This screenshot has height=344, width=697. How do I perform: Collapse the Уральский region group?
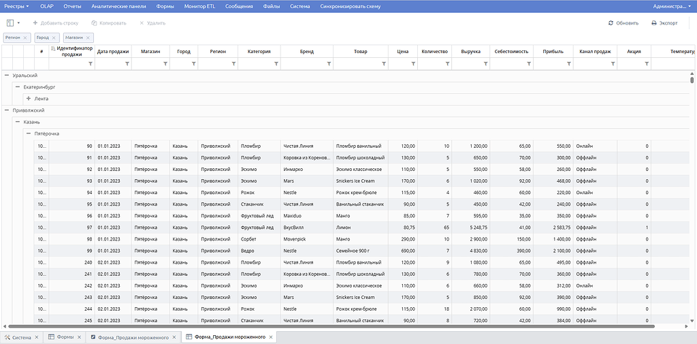[7, 75]
